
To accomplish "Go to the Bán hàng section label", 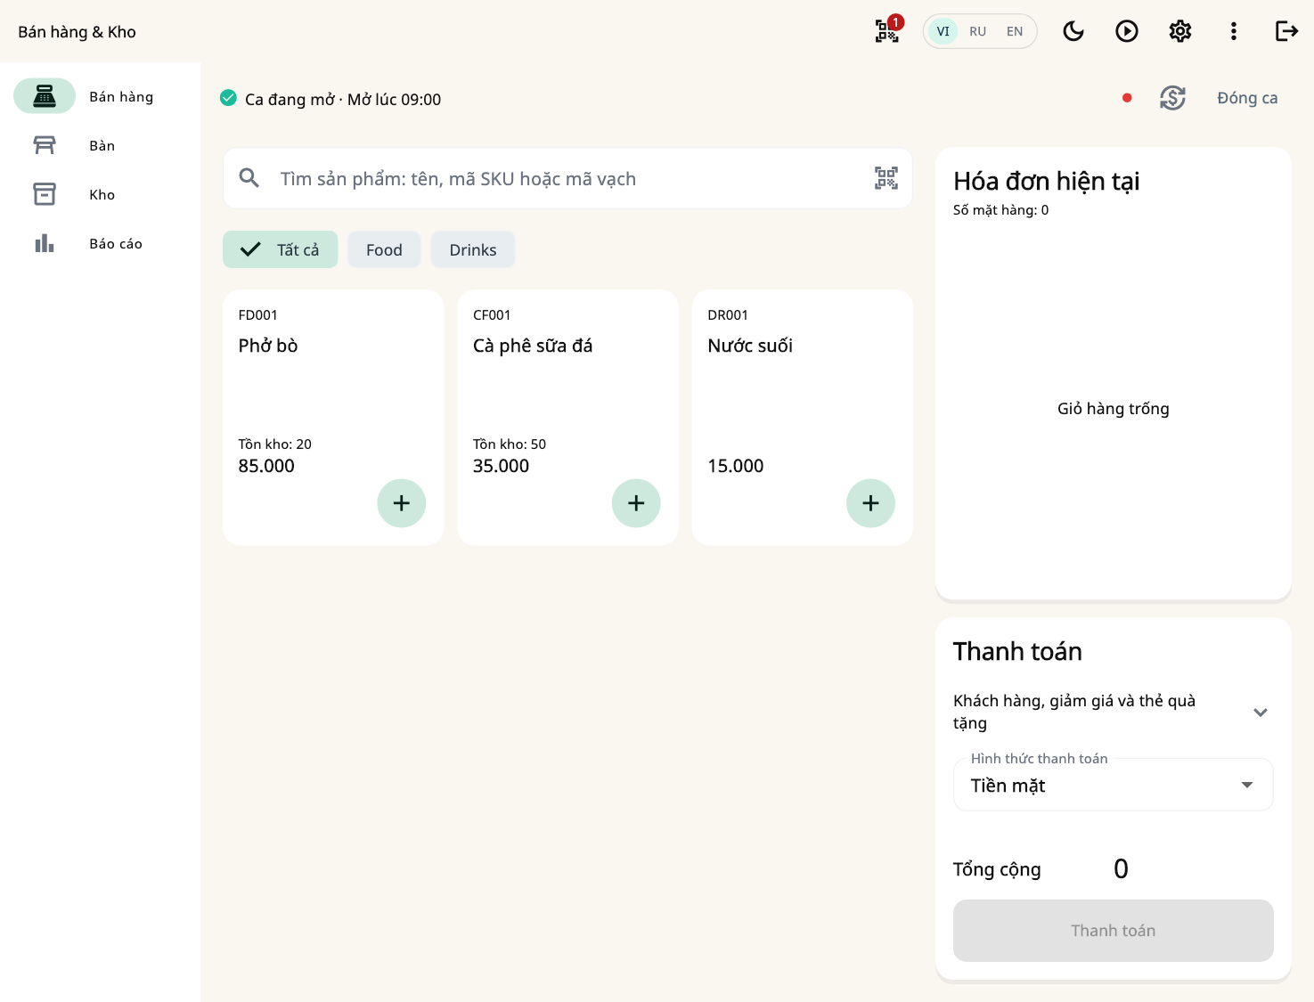I will coord(121,96).
